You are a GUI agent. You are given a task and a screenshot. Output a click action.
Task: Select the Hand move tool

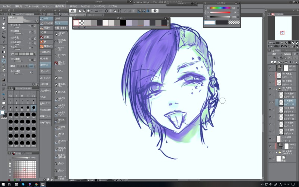[4, 23]
